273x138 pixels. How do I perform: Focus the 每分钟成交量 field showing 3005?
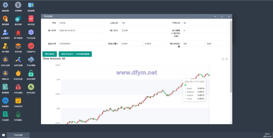(217, 44)
